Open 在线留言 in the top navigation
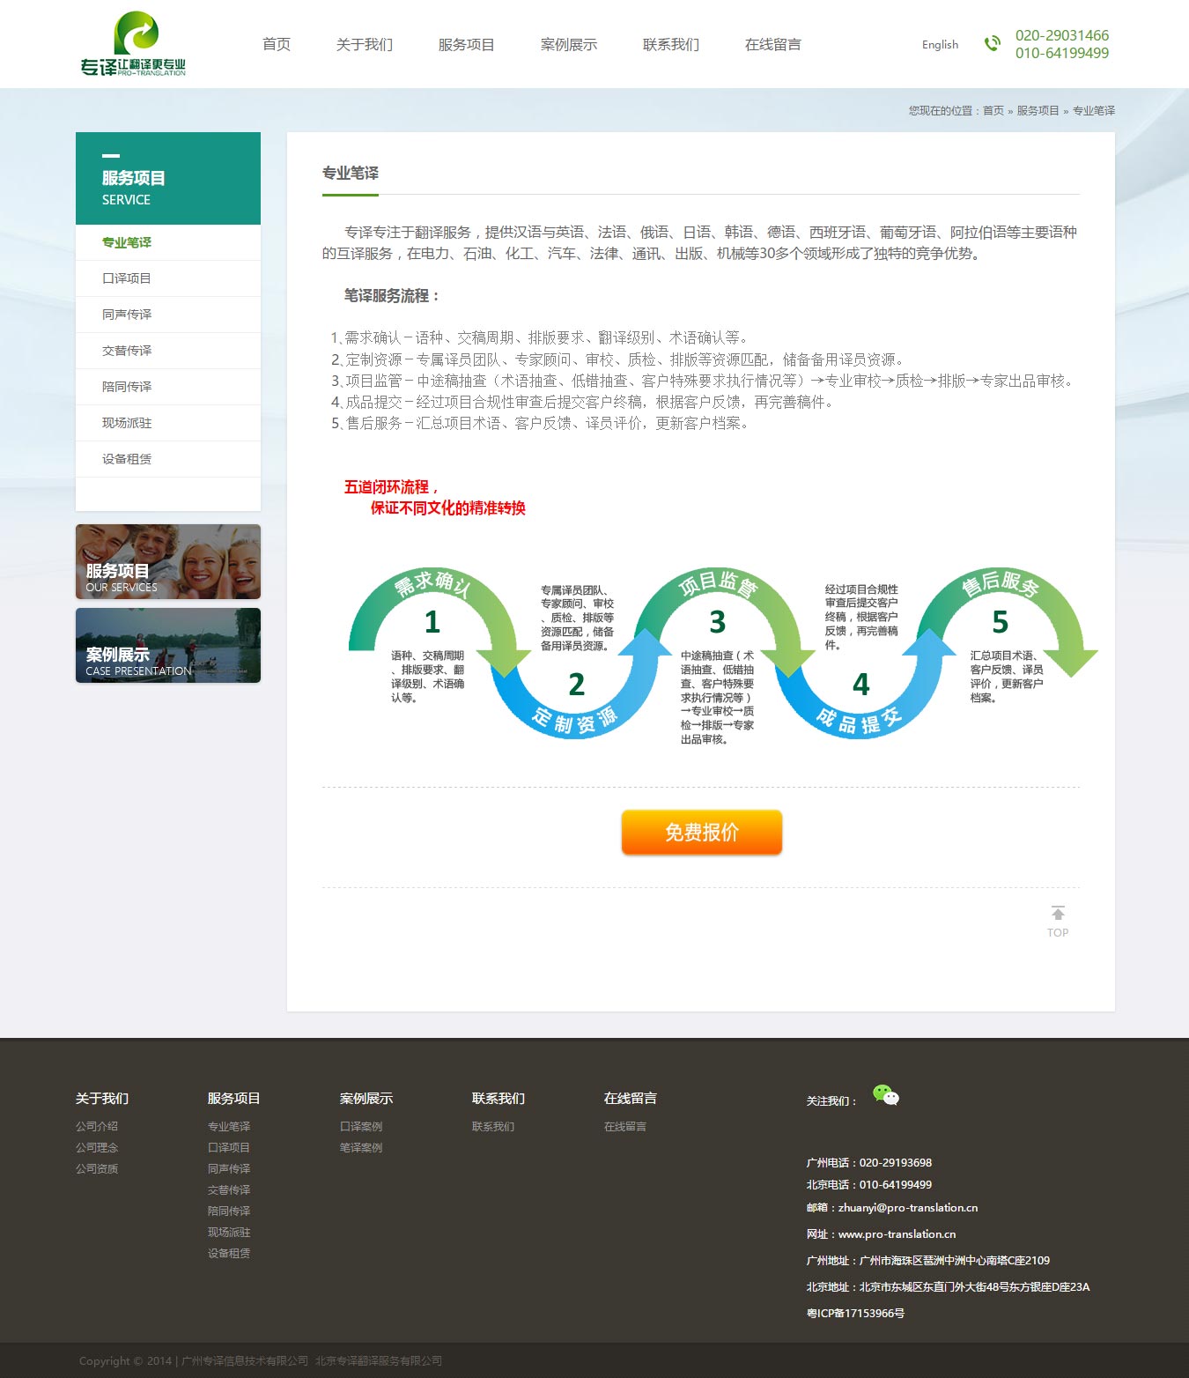Image resolution: width=1189 pixels, height=1378 pixels. pyautogui.click(x=772, y=44)
